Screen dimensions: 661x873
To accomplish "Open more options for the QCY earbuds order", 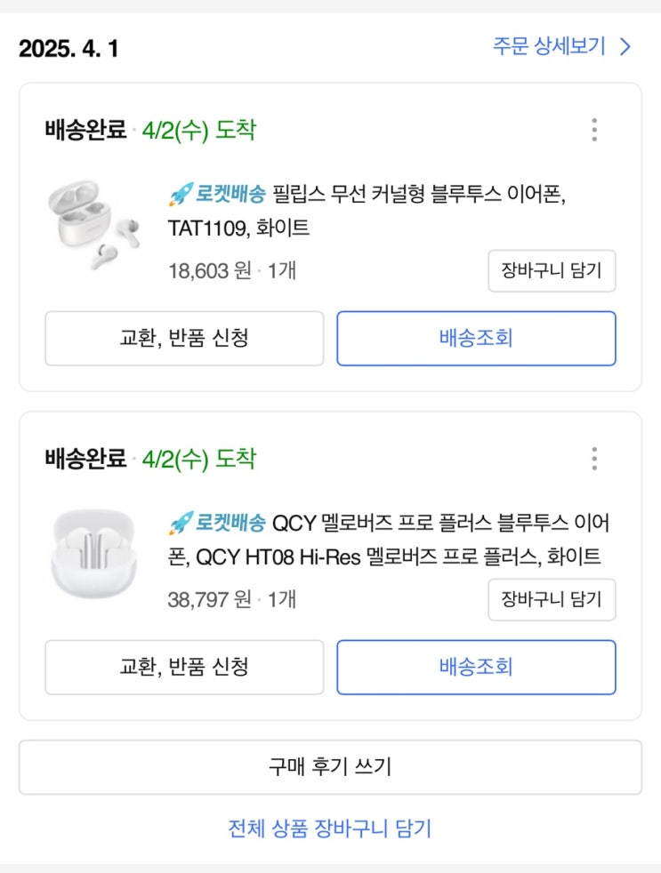I will click(x=594, y=460).
